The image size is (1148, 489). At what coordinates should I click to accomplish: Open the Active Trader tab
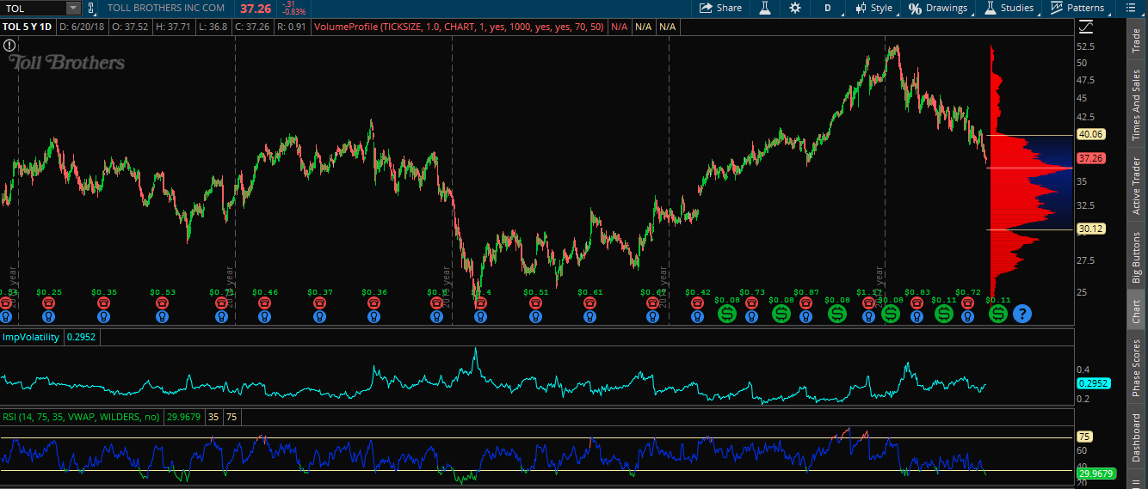(x=1136, y=186)
